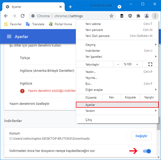Click the Değiştir button for download location
Viewport: 161px width, 160px height.
point(141,136)
